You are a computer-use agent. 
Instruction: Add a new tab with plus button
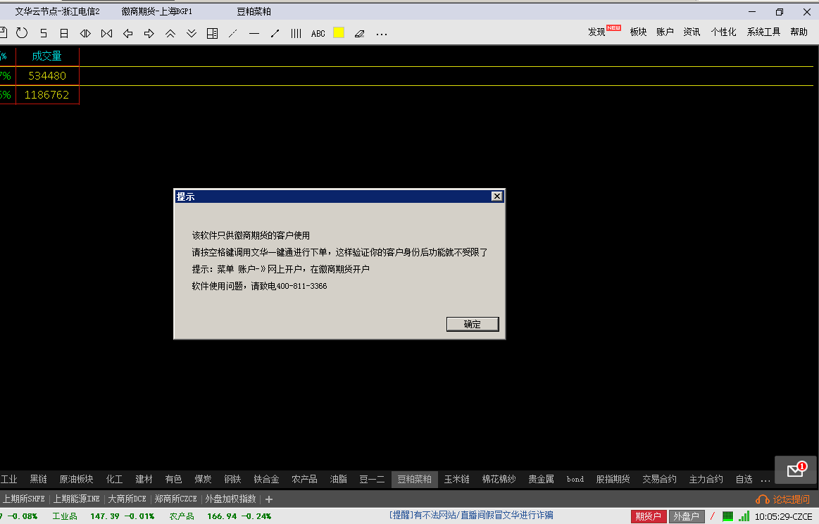(268, 499)
